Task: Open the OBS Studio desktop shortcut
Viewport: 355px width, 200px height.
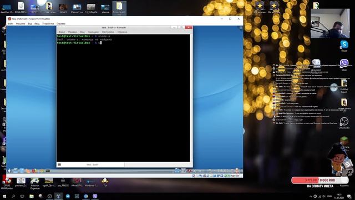Action: (344, 123)
